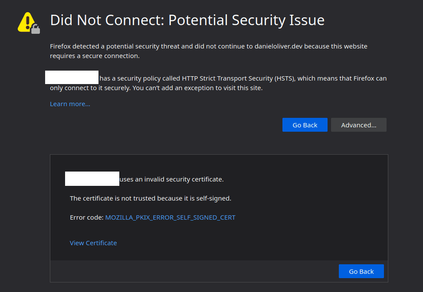This screenshot has width=423, height=292.
Task: Open the View Certificate link
Action: [x=93, y=243]
